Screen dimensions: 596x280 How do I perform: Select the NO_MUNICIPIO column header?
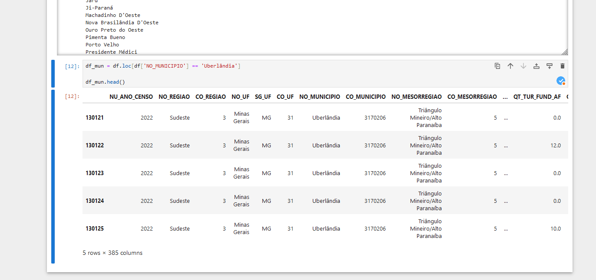click(319, 97)
